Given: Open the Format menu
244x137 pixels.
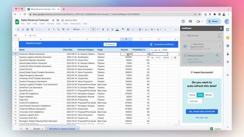Looking at the screenshot, I should pos(51,24).
